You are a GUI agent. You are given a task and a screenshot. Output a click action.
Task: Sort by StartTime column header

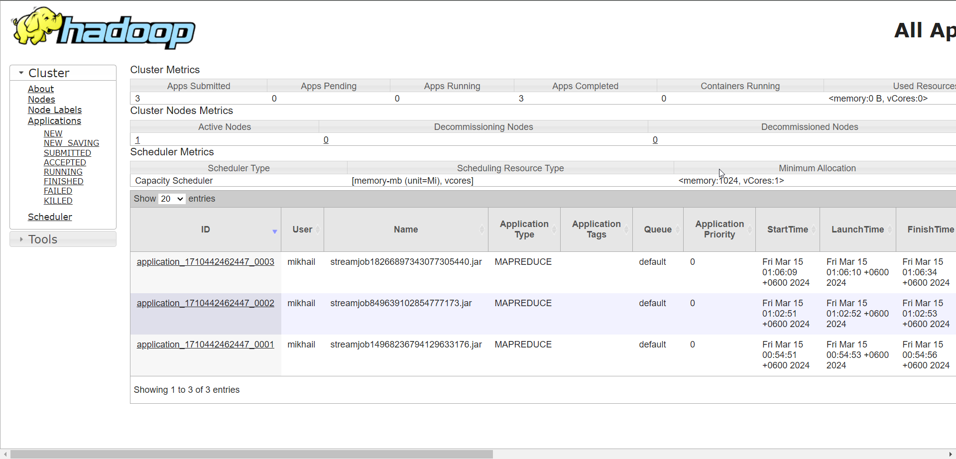787,229
